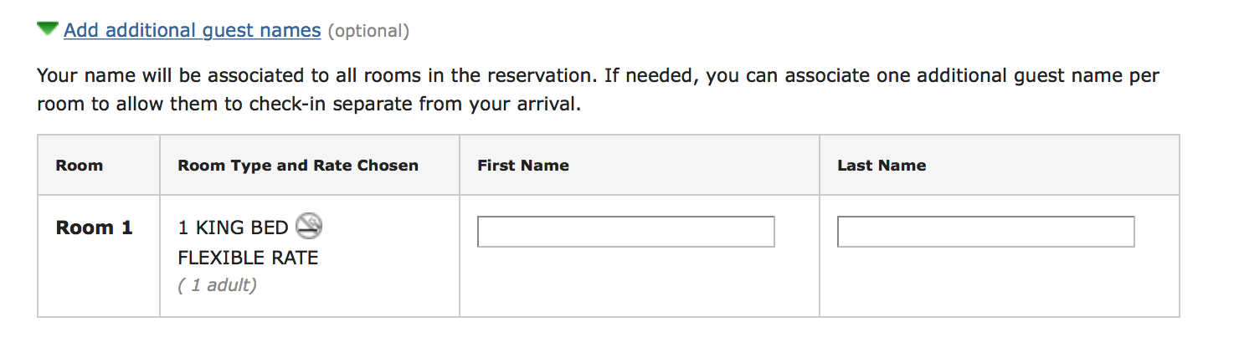Open the Add additional guest names link
This screenshot has width=1239, height=353.
point(192,30)
